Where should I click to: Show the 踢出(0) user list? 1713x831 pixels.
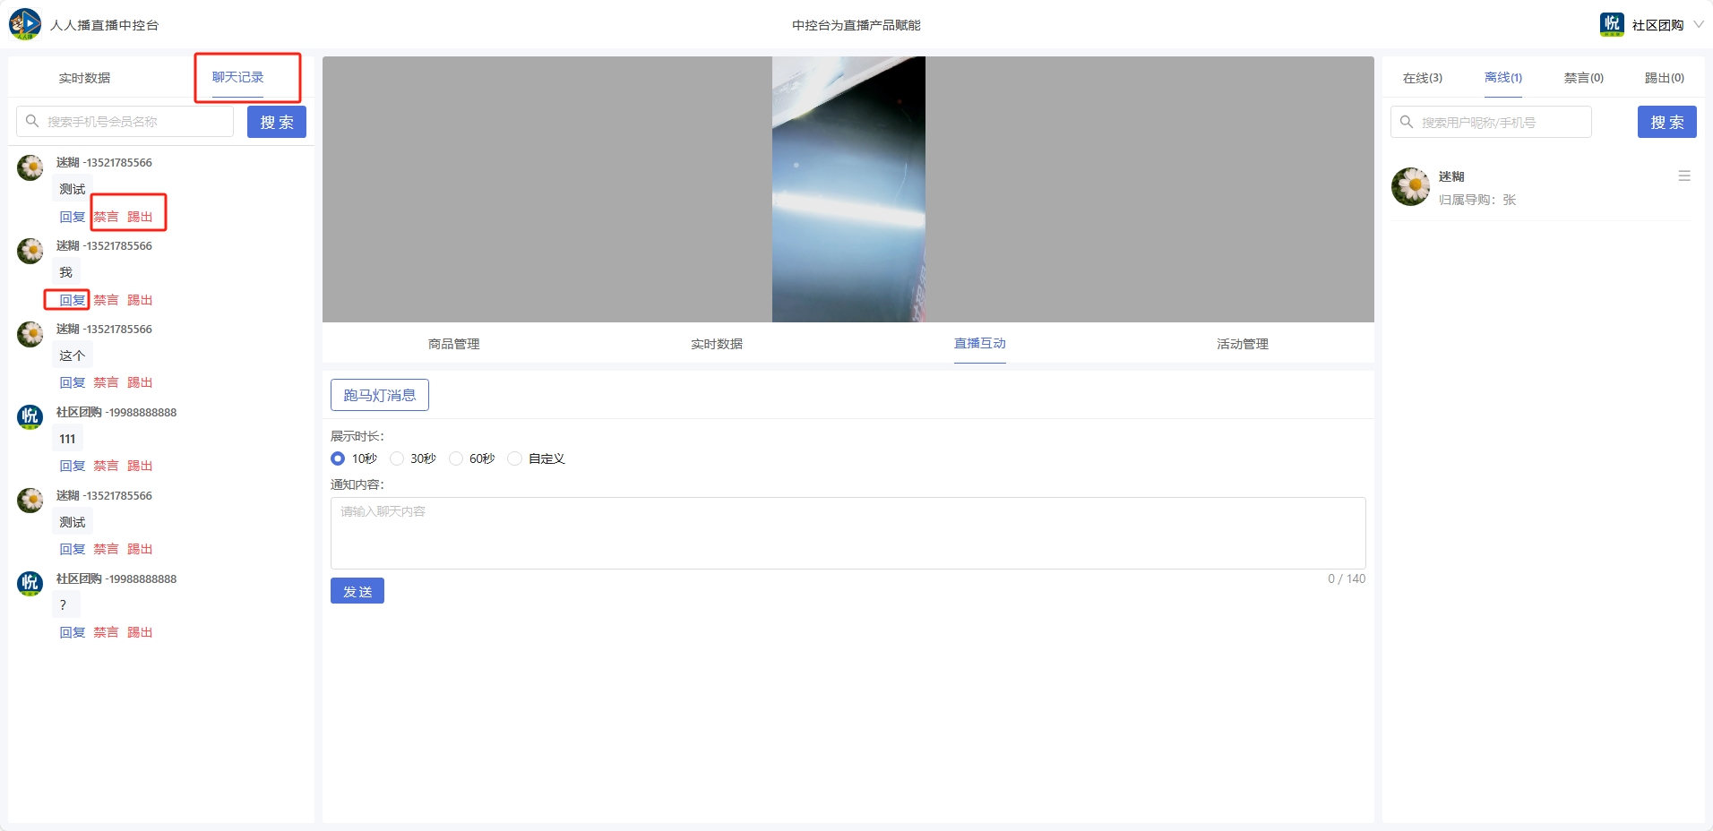pos(1665,78)
